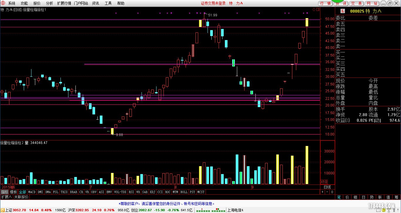Switch to the 值 tab in quote panel
401x213 pixels.
coord(388,197)
